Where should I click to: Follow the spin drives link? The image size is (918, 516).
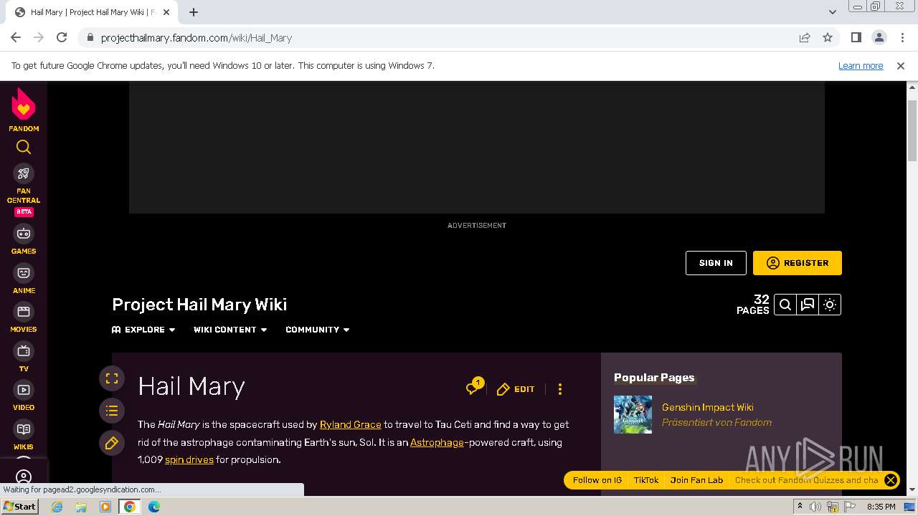(189, 459)
